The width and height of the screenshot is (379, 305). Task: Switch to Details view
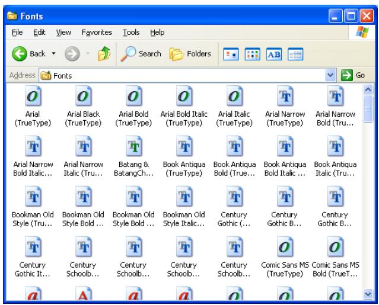coord(295,54)
